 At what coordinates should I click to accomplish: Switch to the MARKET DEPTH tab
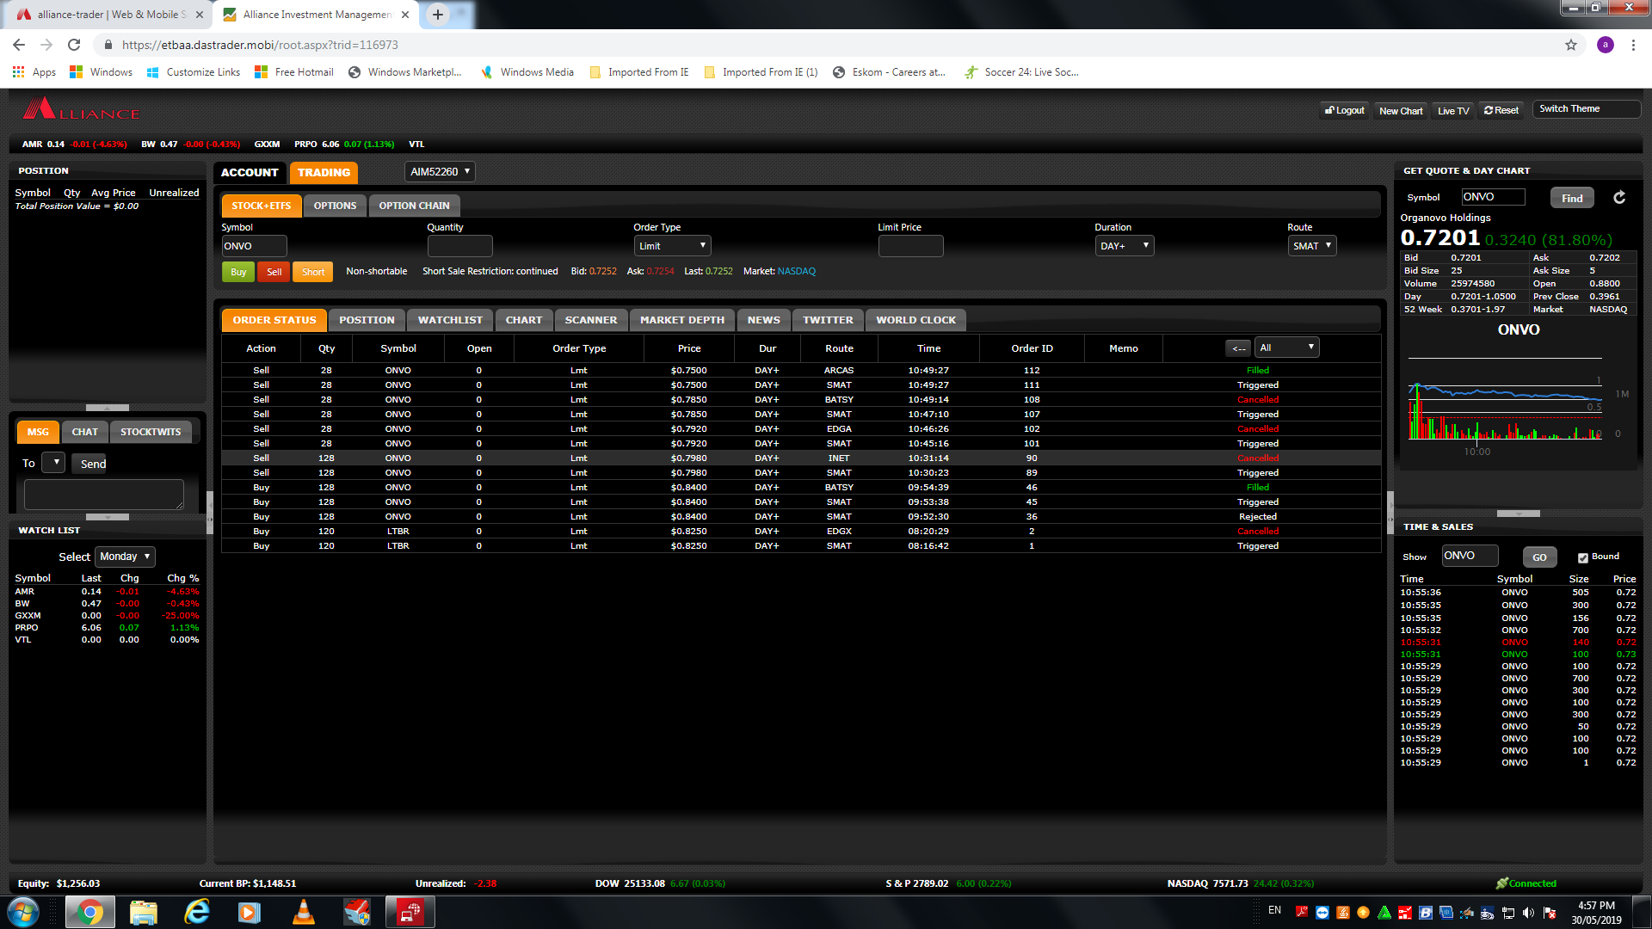tap(681, 320)
